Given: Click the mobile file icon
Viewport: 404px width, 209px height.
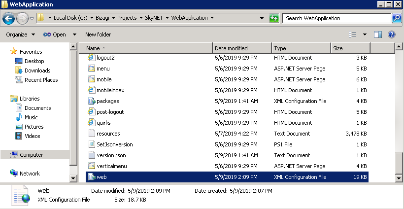Looking at the screenshot, I should point(92,79).
